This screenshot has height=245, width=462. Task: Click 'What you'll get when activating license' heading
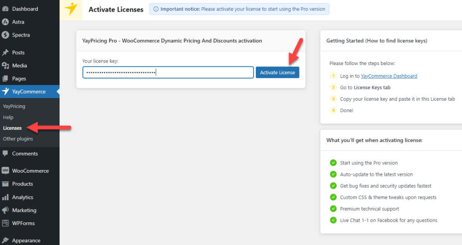click(374, 140)
